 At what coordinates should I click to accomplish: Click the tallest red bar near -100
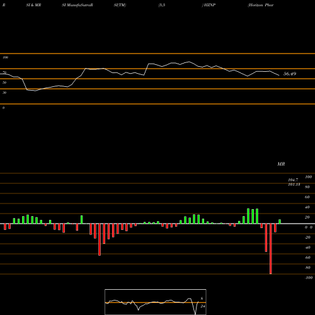(x=270, y=249)
